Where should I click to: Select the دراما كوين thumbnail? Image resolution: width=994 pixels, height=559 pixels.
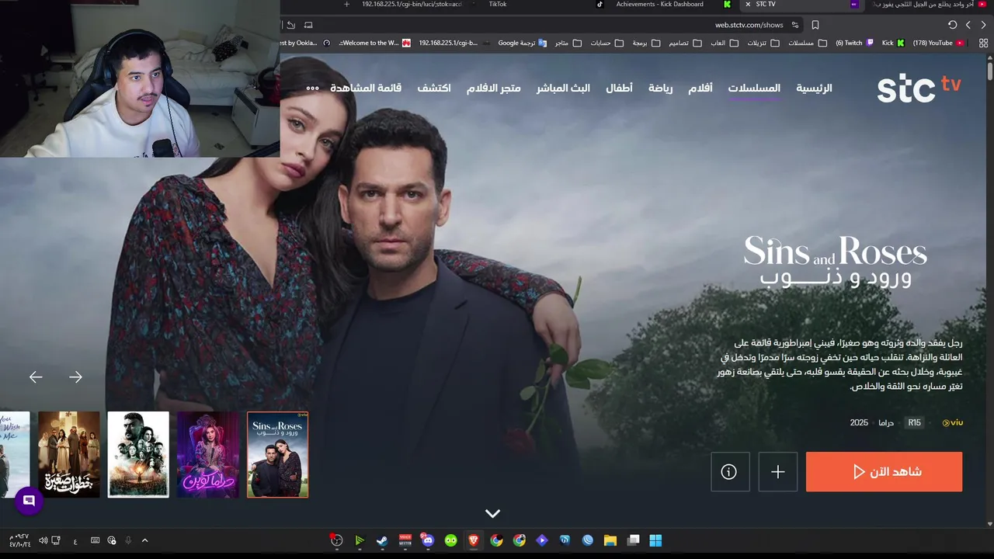[208, 455]
